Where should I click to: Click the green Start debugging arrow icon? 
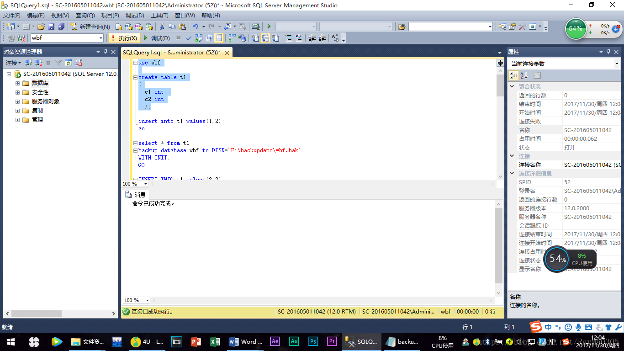click(x=269, y=27)
